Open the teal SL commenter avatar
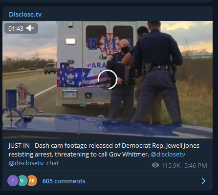 pos(22,180)
